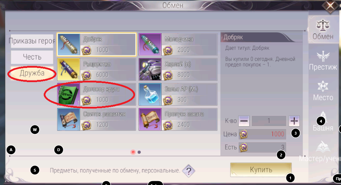Open the Престиж wings sidebar section

(323, 61)
